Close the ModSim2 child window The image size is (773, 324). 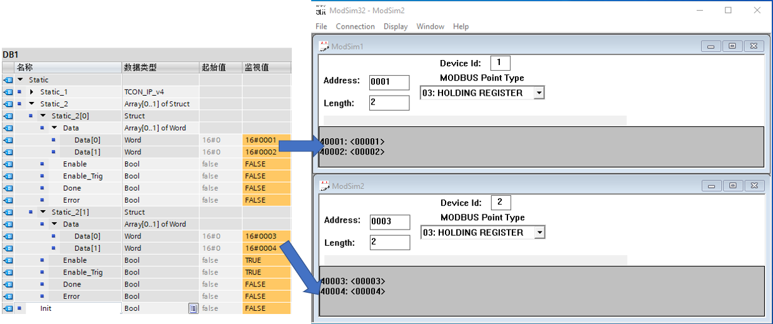click(754, 186)
